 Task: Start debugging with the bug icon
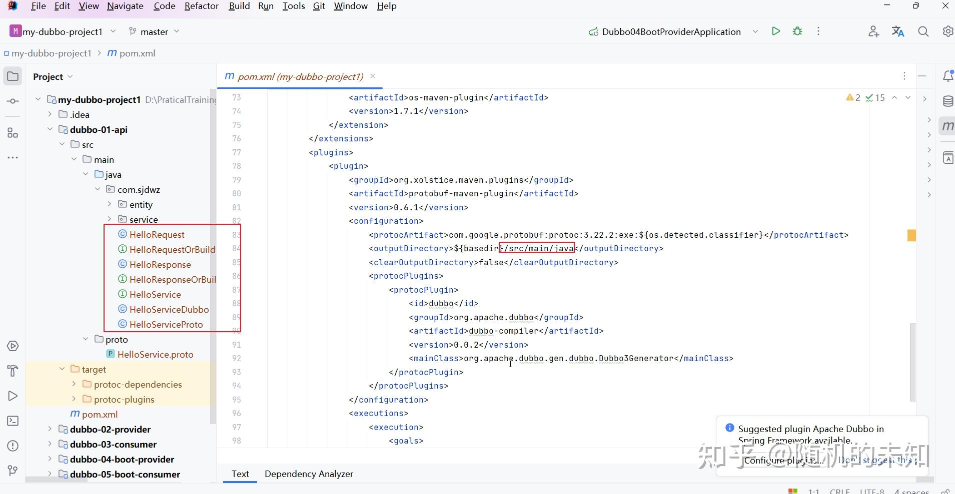(x=798, y=31)
